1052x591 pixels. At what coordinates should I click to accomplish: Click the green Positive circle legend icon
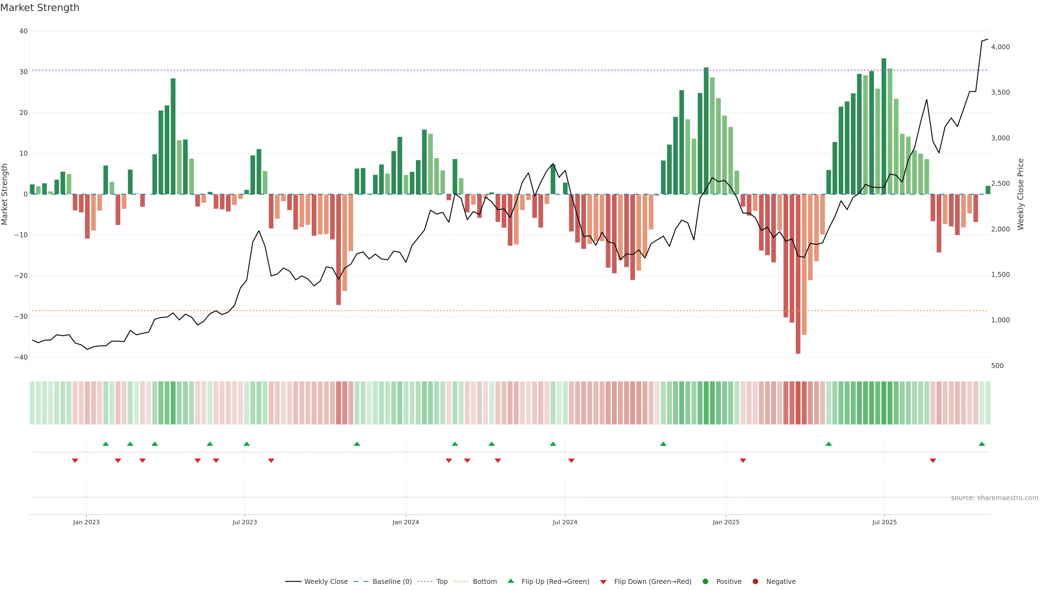(705, 582)
